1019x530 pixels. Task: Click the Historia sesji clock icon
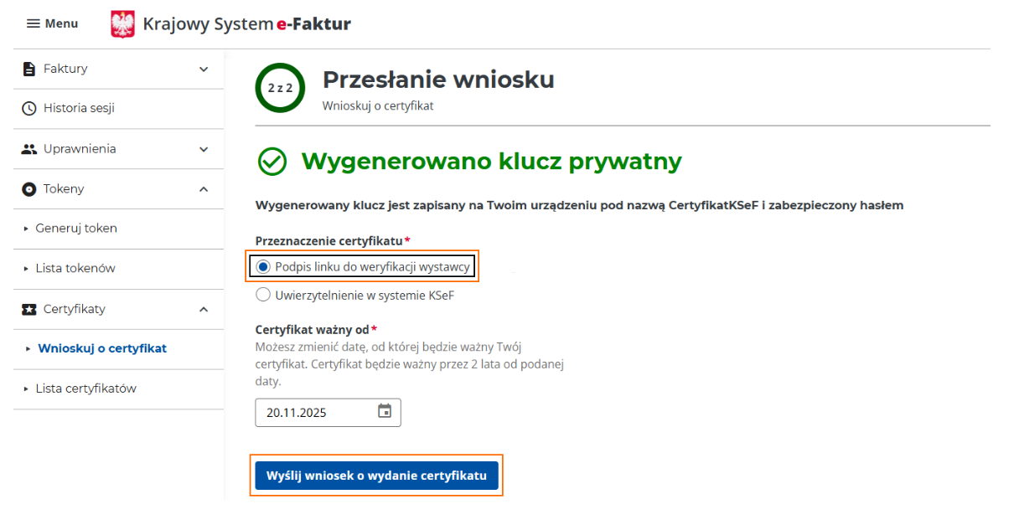pos(29,108)
